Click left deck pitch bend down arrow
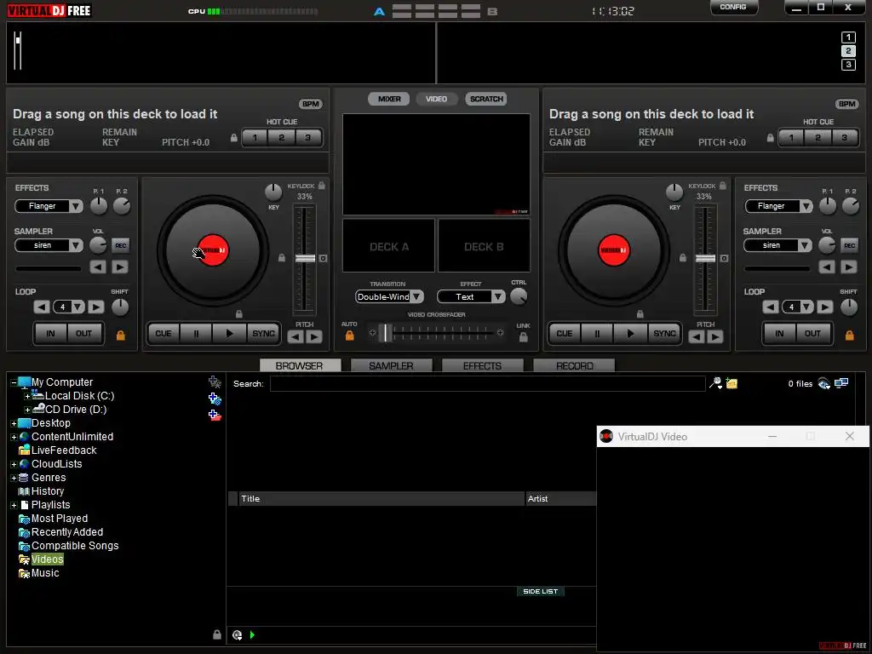This screenshot has height=654, width=872. coord(295,336)
